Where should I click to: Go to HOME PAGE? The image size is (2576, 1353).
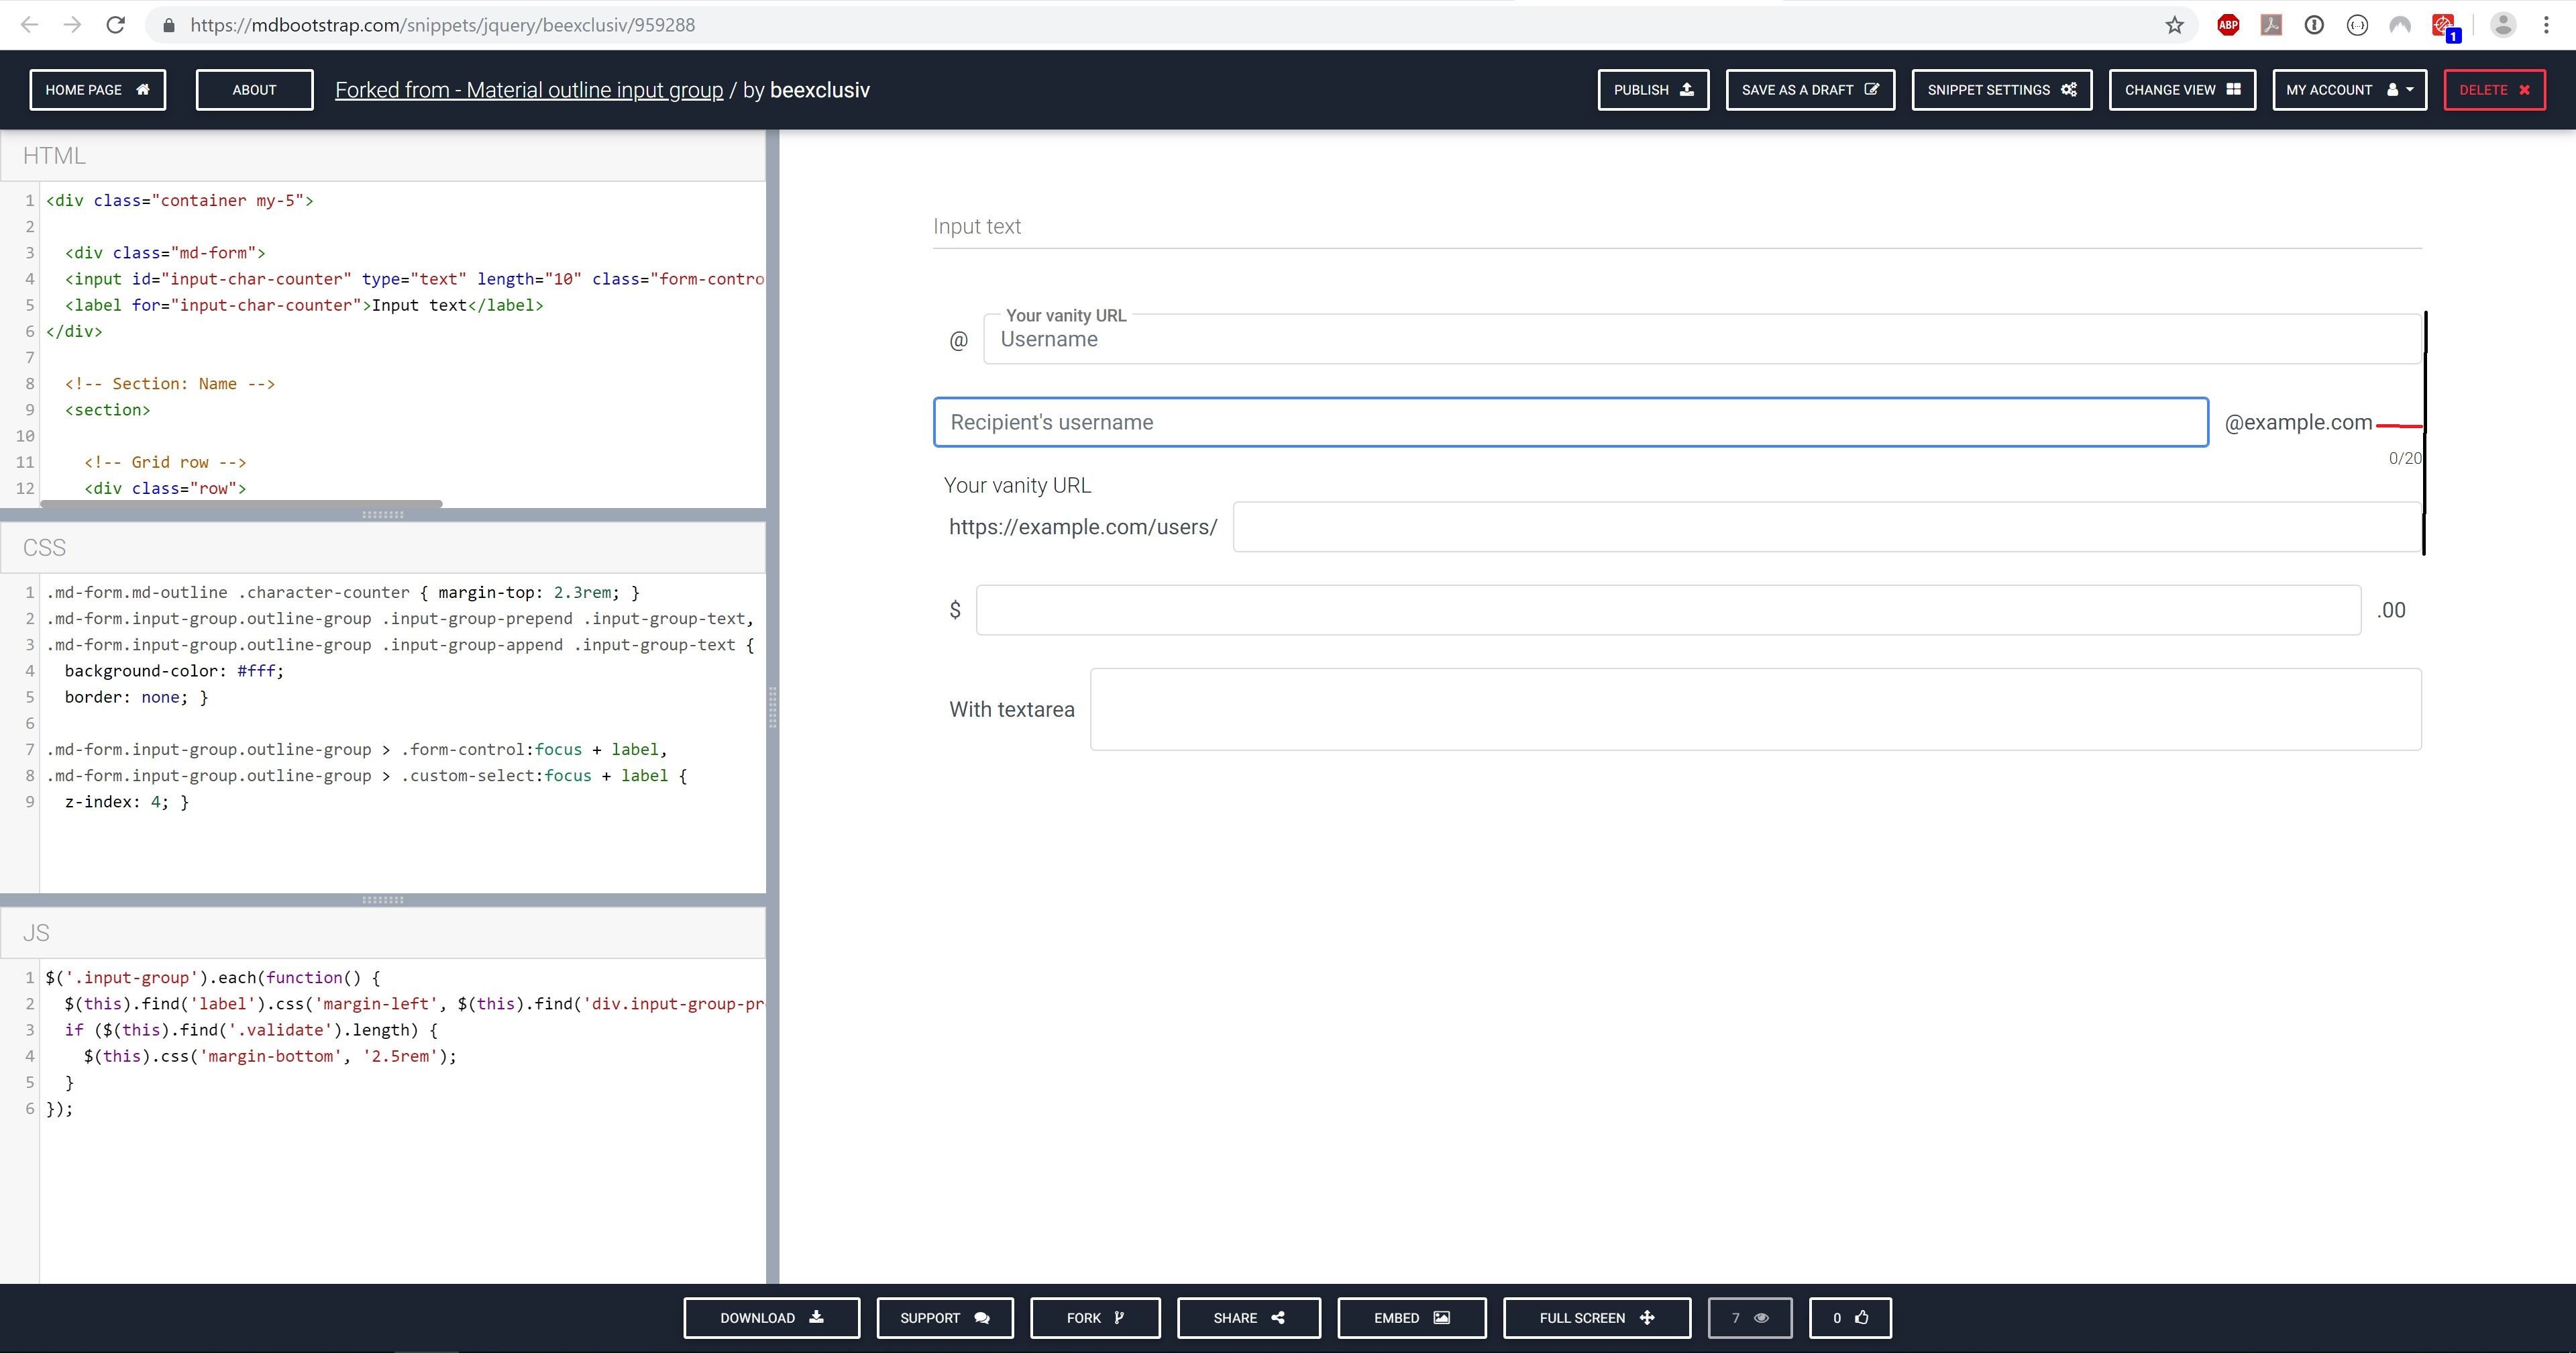98,90
